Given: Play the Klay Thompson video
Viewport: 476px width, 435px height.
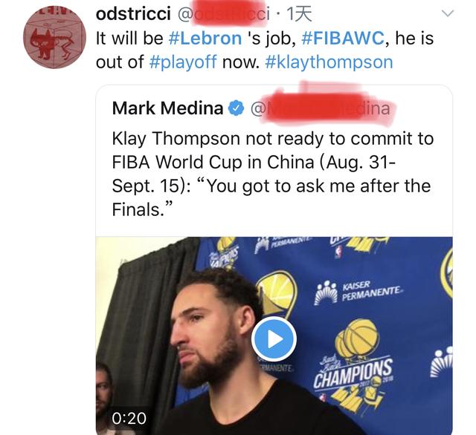Looking at the screenshot, I should tap(274, 339).
